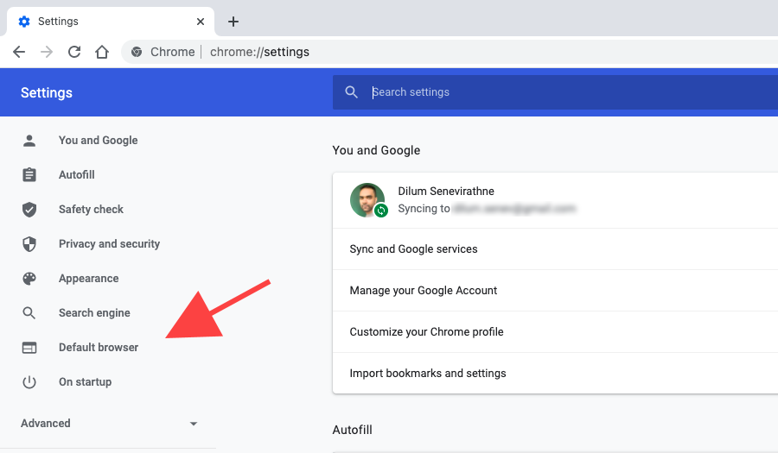Viewport: 778px width, 453px height.
Task: Click the On startup power icon
Action: click(29, 381)
